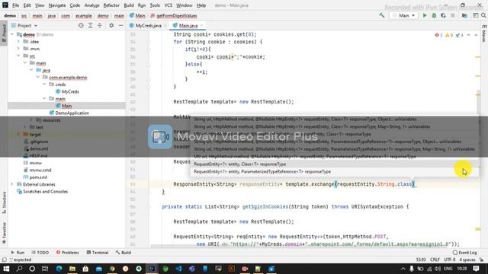This screenshot has height=274, width=488.
Task: Open the Refactor menu
Action: (x=111, y=5)
